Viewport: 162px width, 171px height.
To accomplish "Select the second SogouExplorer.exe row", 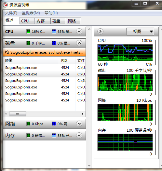I will click(x=45, y=74).
